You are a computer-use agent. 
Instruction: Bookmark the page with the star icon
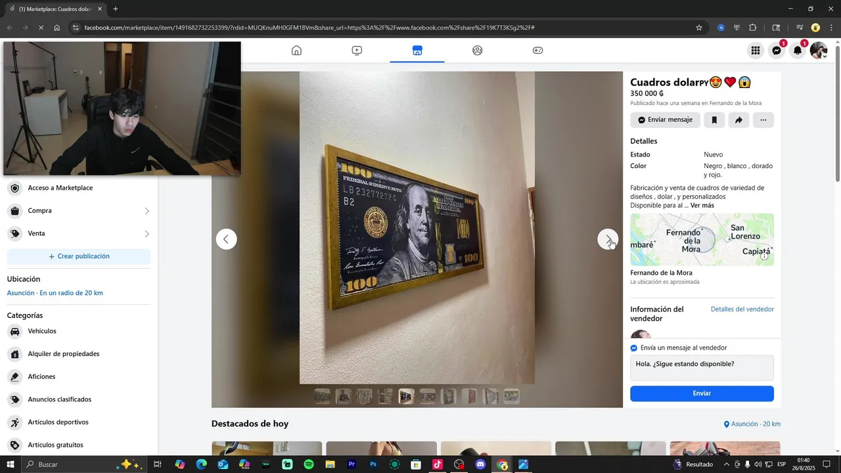pos(699,28)
